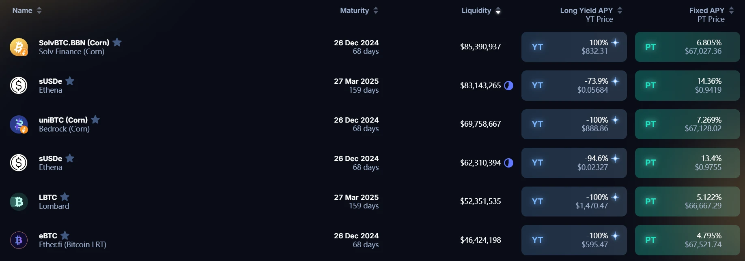Screen dimensions: 745x261
Task: Favorite SolvBTC.BBN (Corn) with the star
Action: tap(117, 42)
